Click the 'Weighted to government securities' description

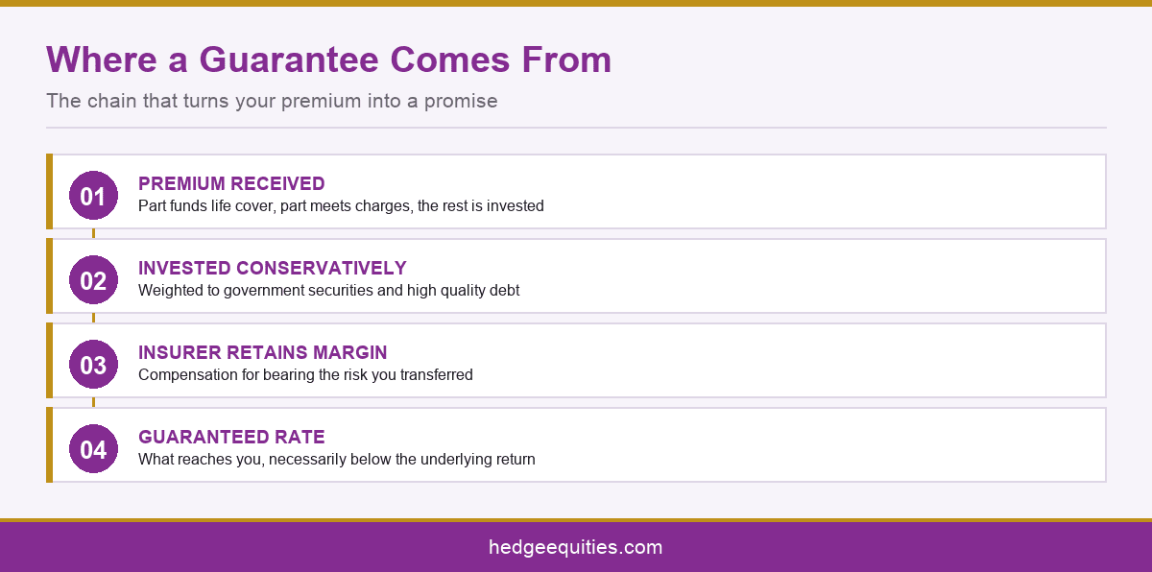(328, 290)
